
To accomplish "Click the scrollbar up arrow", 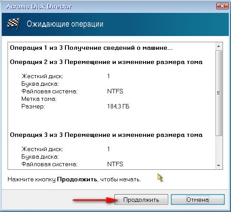I will 219,46.
